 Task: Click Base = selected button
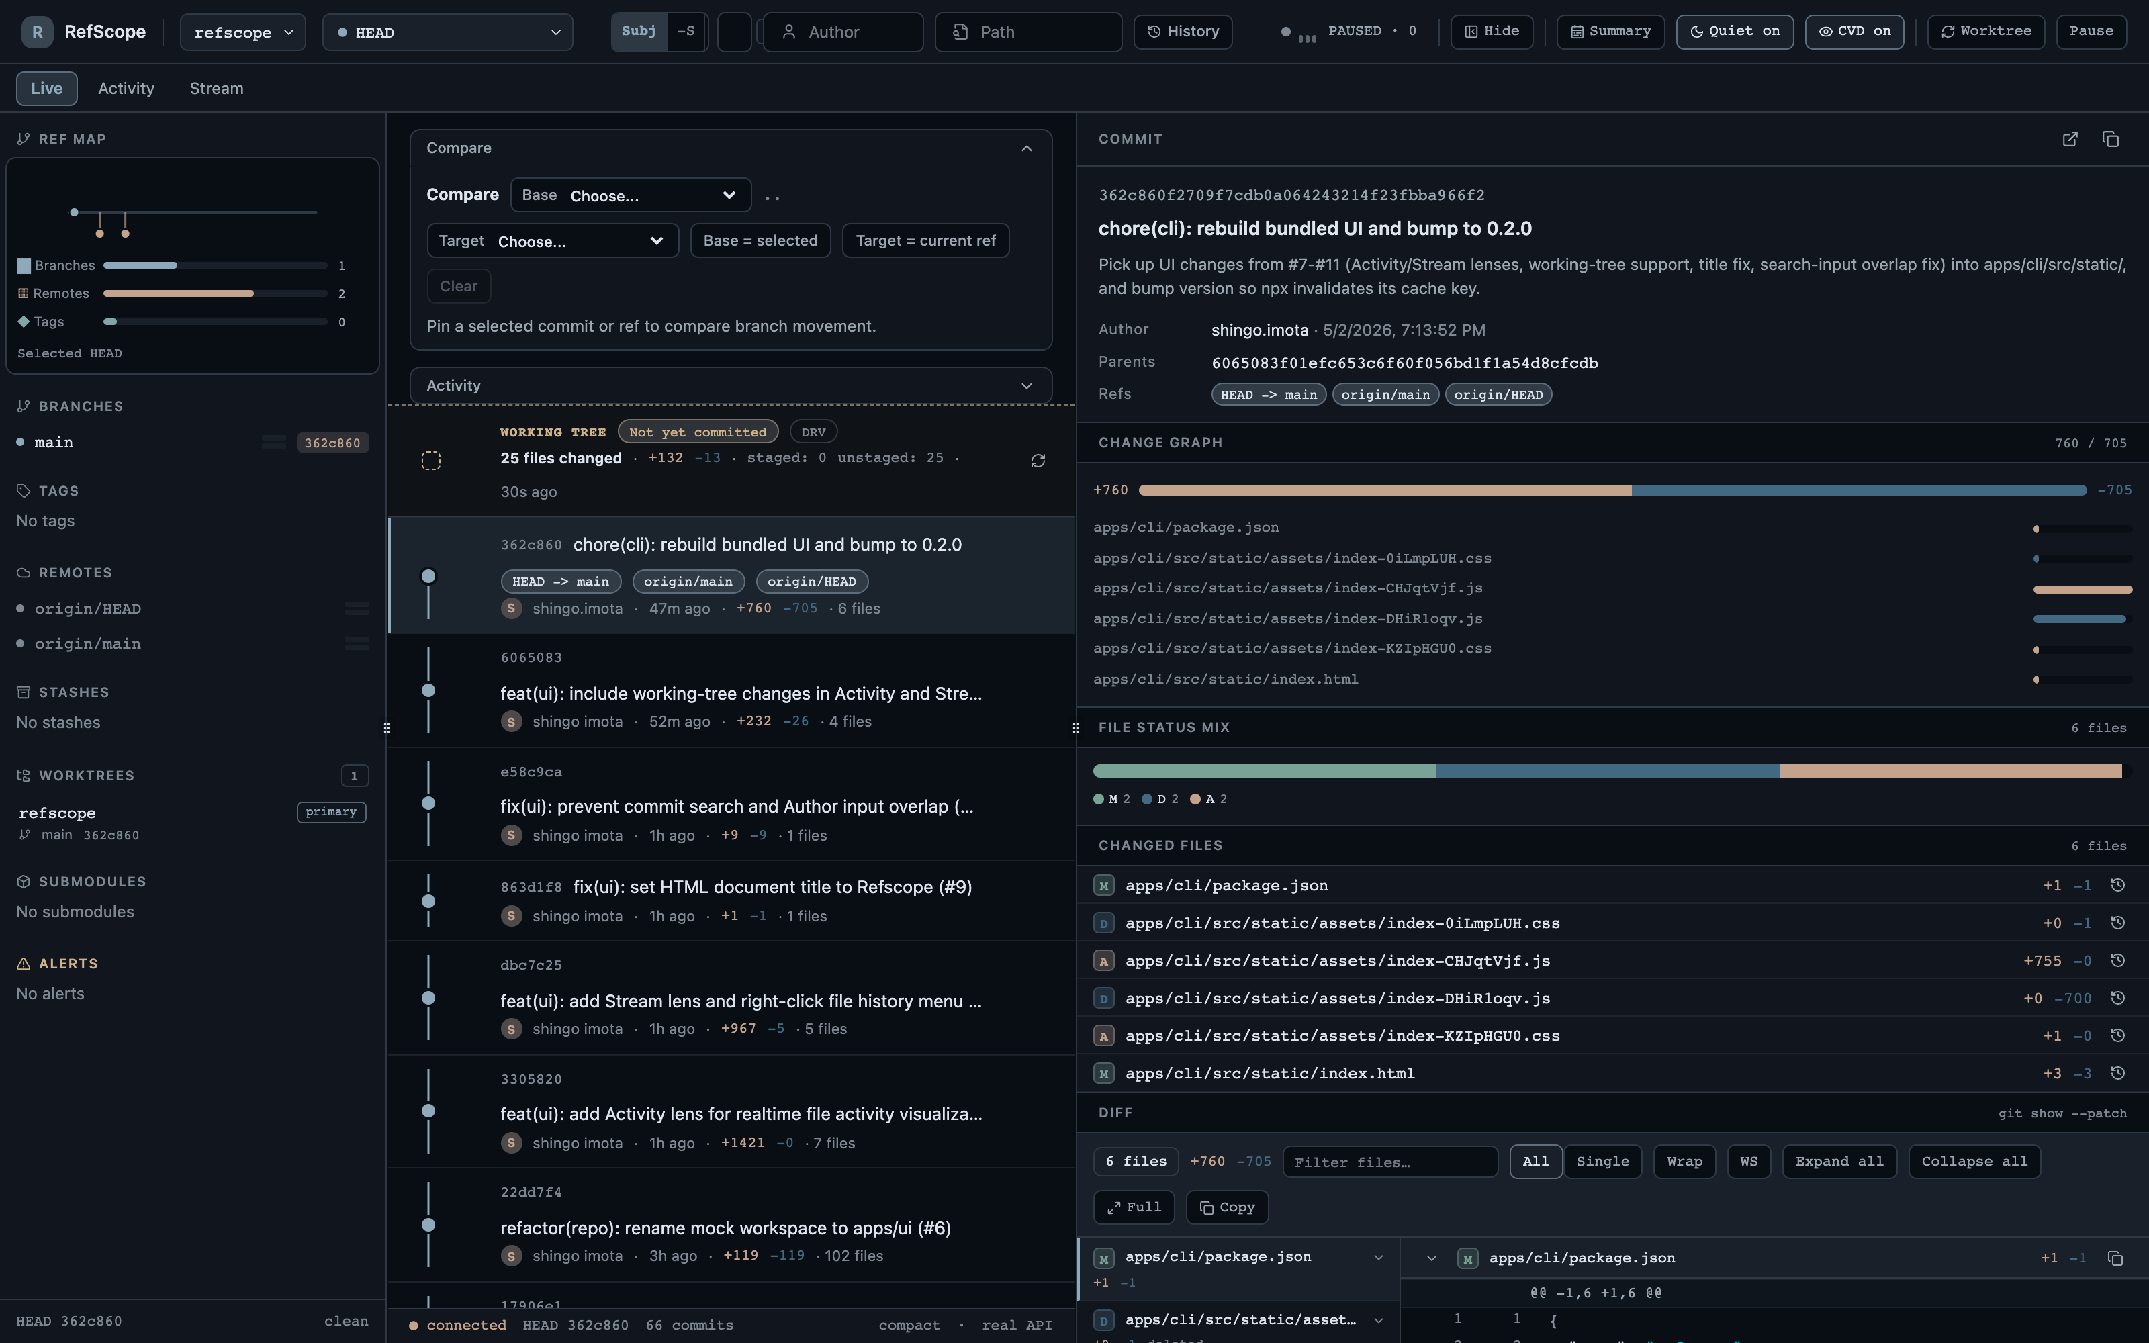(760, 240)
